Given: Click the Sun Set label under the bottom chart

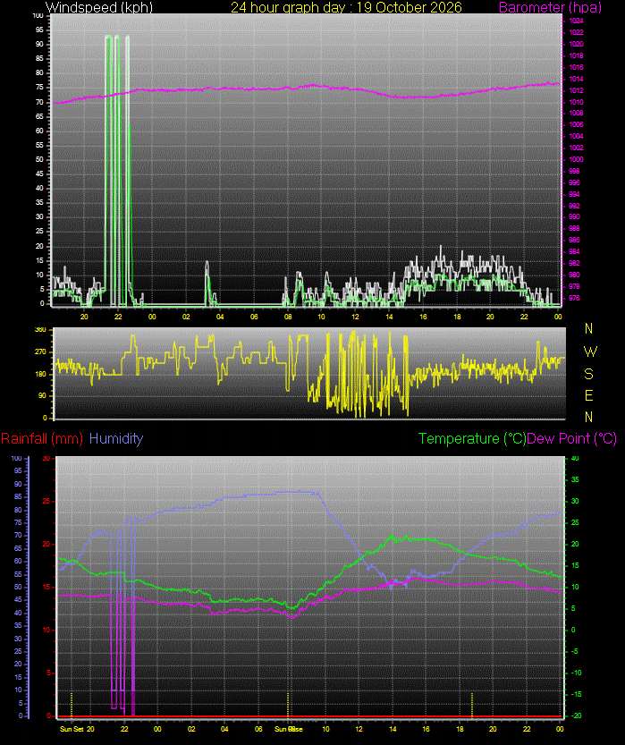Looking at the screenshot, I should 72,729.
